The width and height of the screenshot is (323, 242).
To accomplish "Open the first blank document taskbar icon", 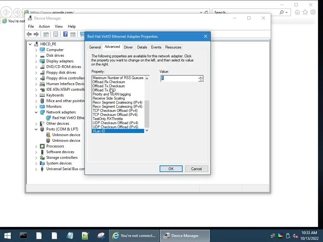I will tap(39, 236).
